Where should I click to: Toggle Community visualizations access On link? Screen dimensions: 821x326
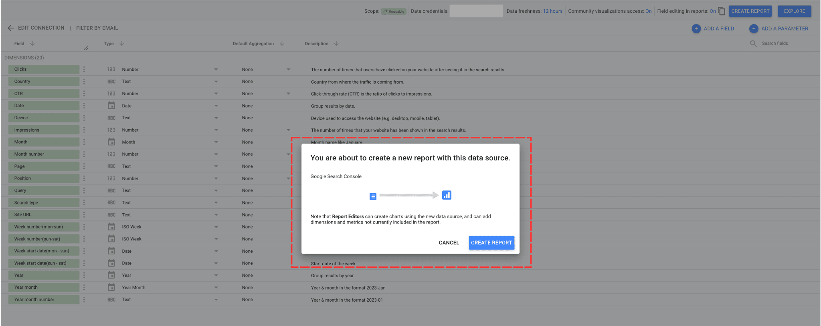click(x=648, y=11)
